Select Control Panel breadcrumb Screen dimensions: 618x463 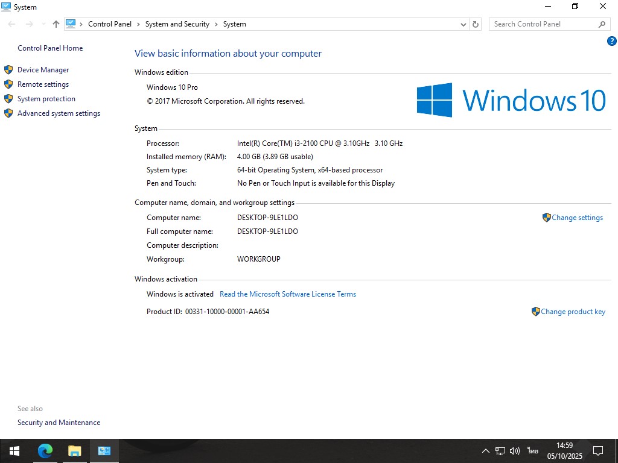(110, 24)
